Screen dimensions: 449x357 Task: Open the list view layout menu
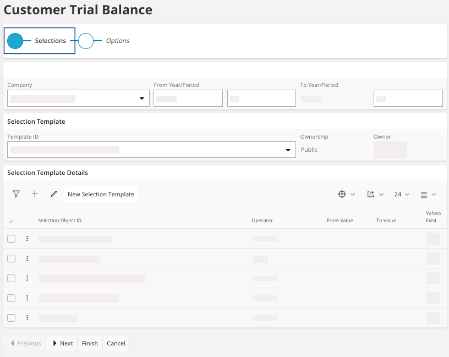pyautogui.click(x=428, y=194)
